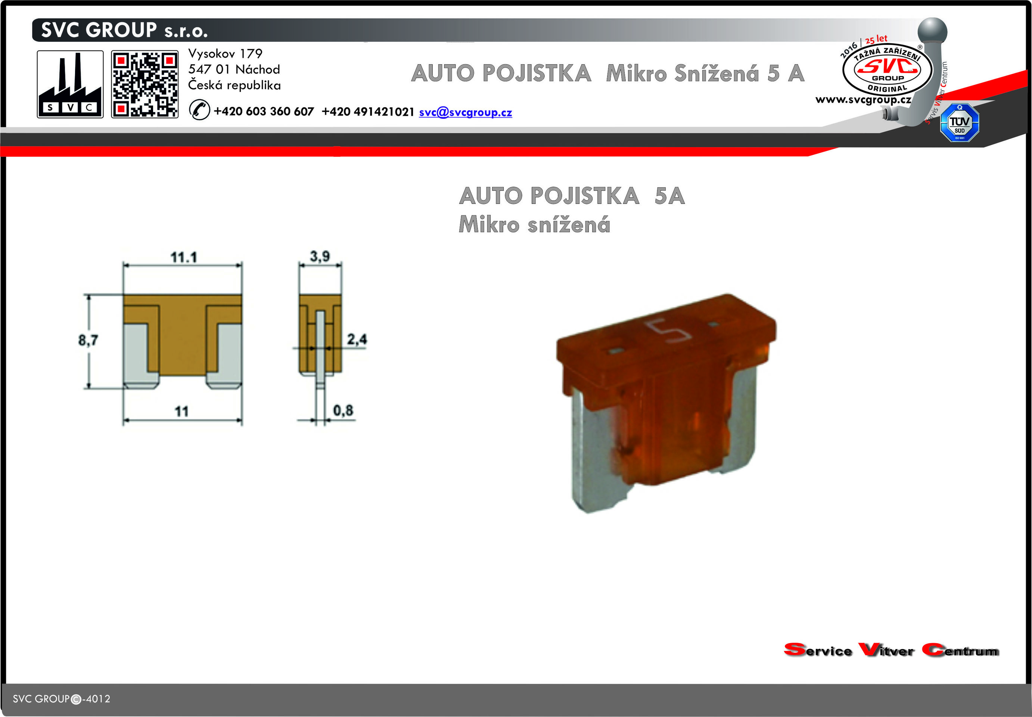Click the Mikro snížená subtitle text

pos(534,224)
